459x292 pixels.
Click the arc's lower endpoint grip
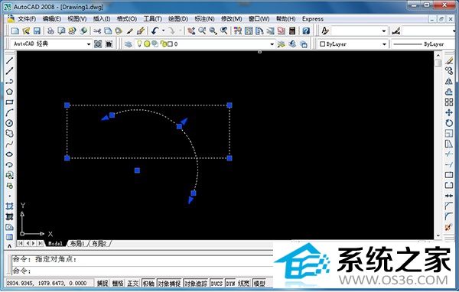point(194,193)
